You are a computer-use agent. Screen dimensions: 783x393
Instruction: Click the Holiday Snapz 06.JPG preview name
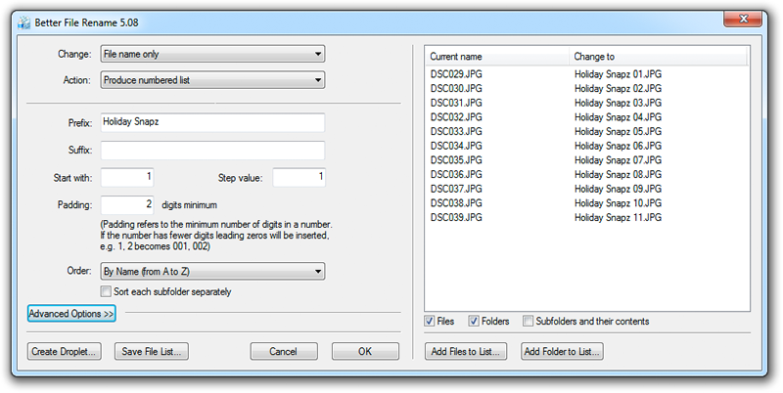click(x=618, y=146)
